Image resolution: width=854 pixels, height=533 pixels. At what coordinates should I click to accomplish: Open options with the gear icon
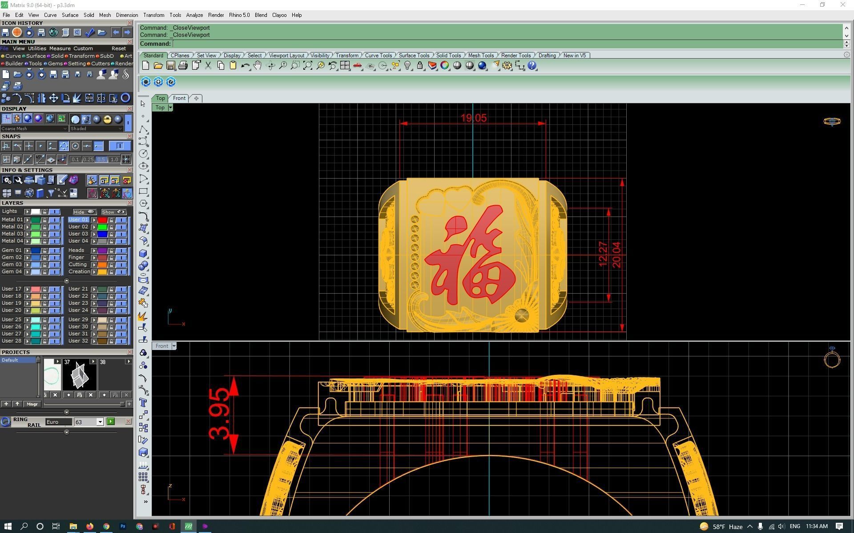[507, 66]
